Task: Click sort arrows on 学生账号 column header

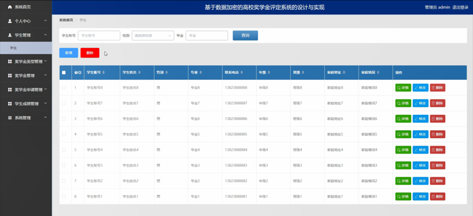Action: coord(104,73)
